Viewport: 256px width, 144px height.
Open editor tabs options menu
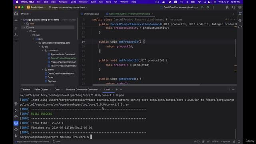[233, 14]
